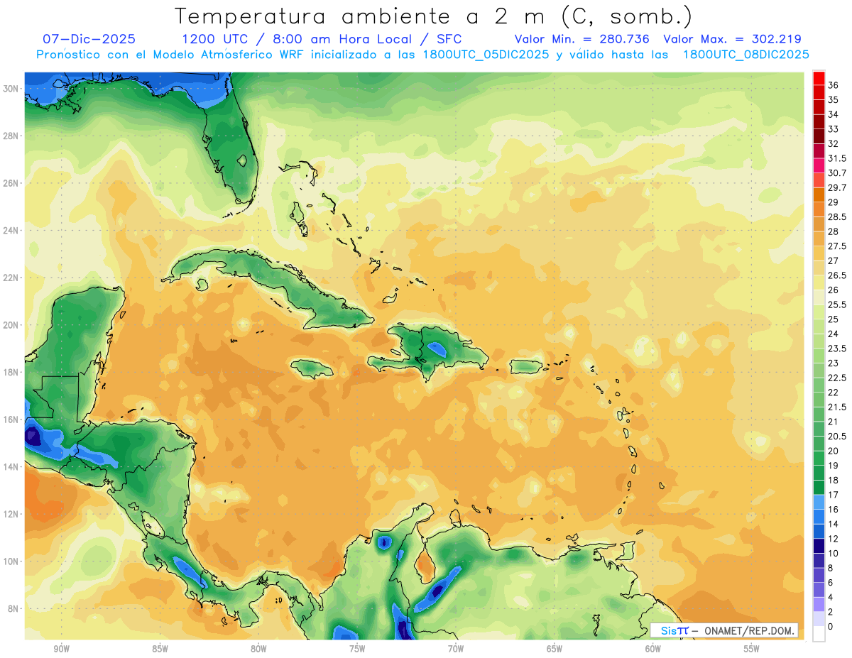This screenshot has height=658, width=852.
Task: Click the bright red swatch above 36
Action: 819,77
